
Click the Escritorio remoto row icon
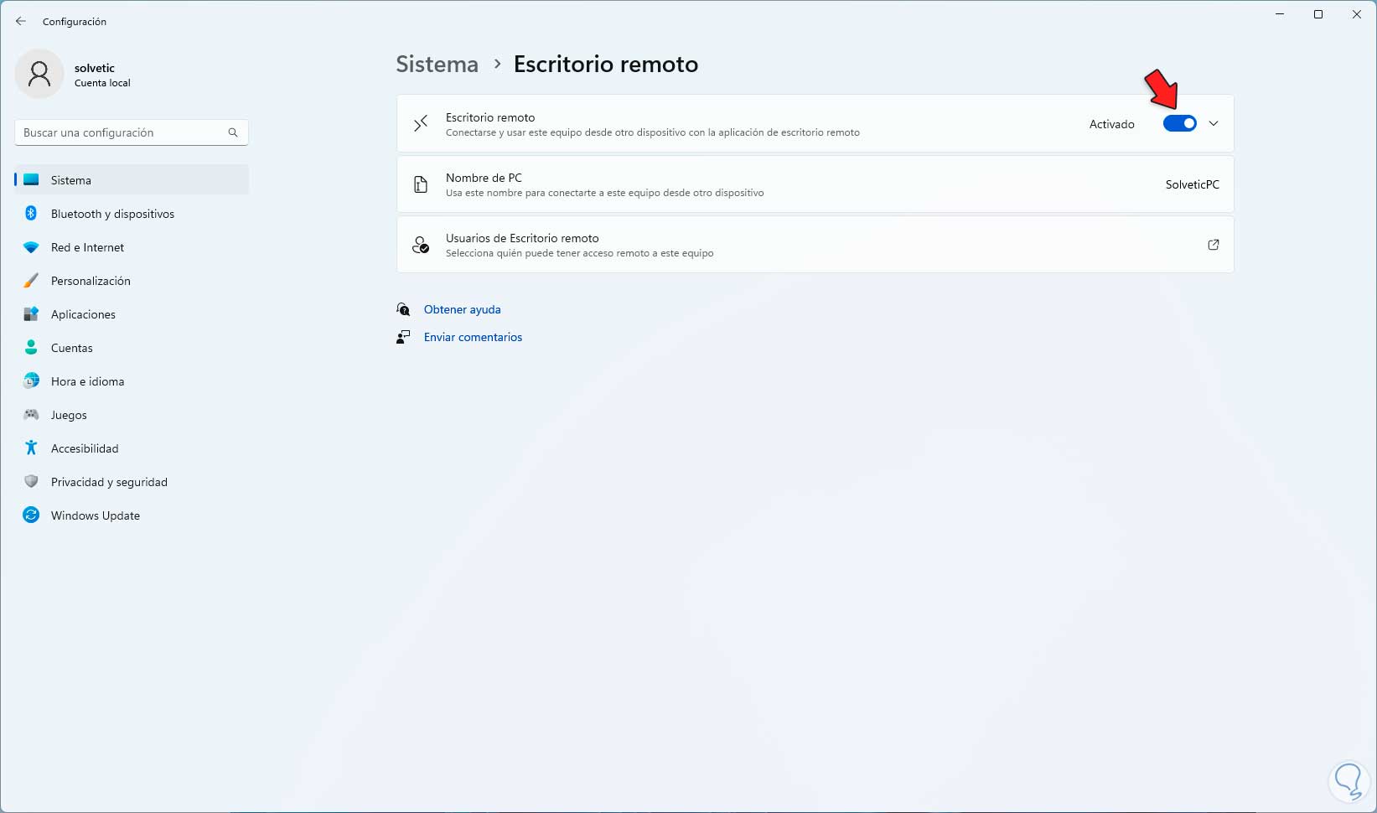pos(421,124)
